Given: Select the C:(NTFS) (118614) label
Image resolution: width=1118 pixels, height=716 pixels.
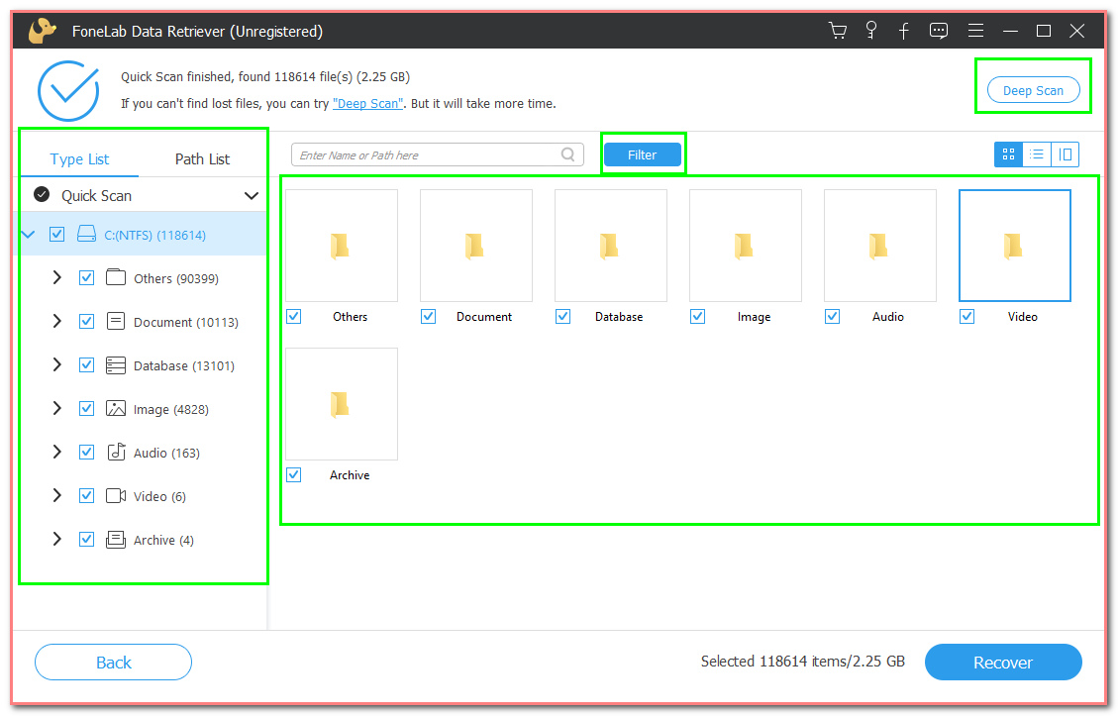Looking at the screenshot, I should point(154,235).
